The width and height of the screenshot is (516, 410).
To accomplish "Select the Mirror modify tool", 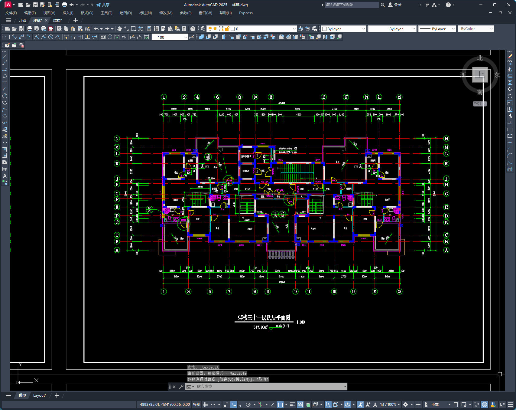I will [510, 69].
